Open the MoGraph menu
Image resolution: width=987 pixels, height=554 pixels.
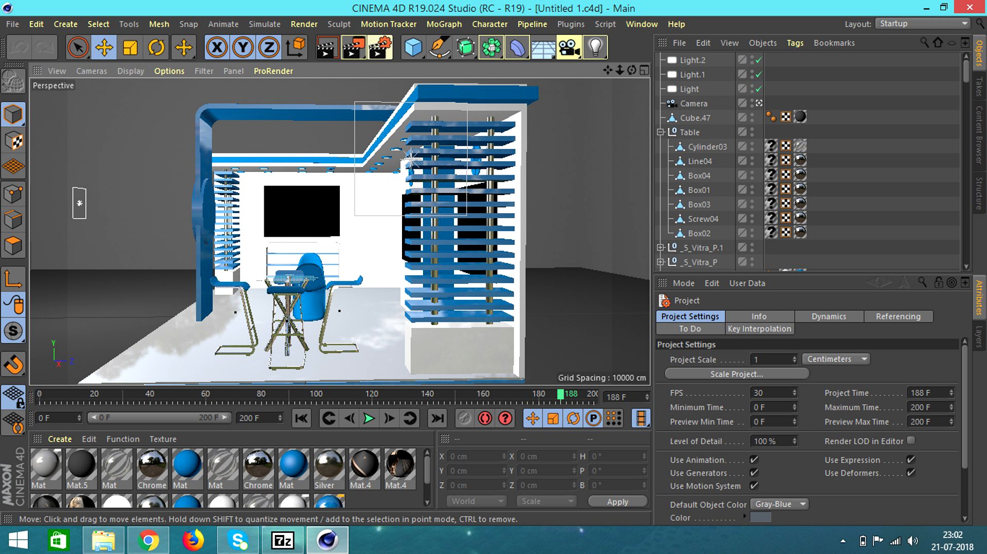click(444, 24)
